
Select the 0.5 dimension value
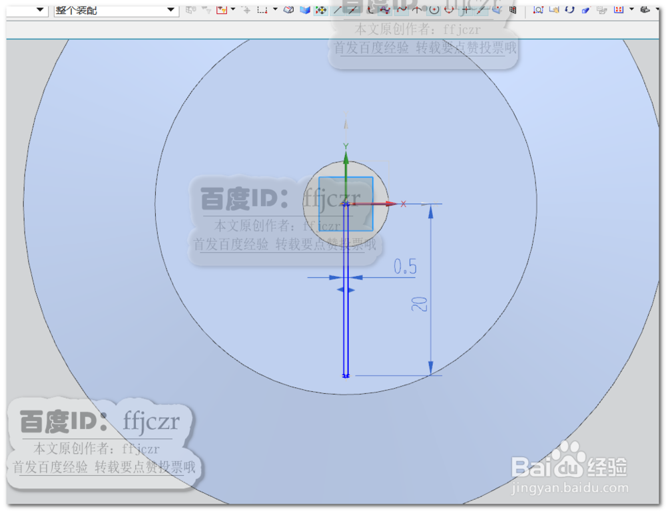coord(405,267)
